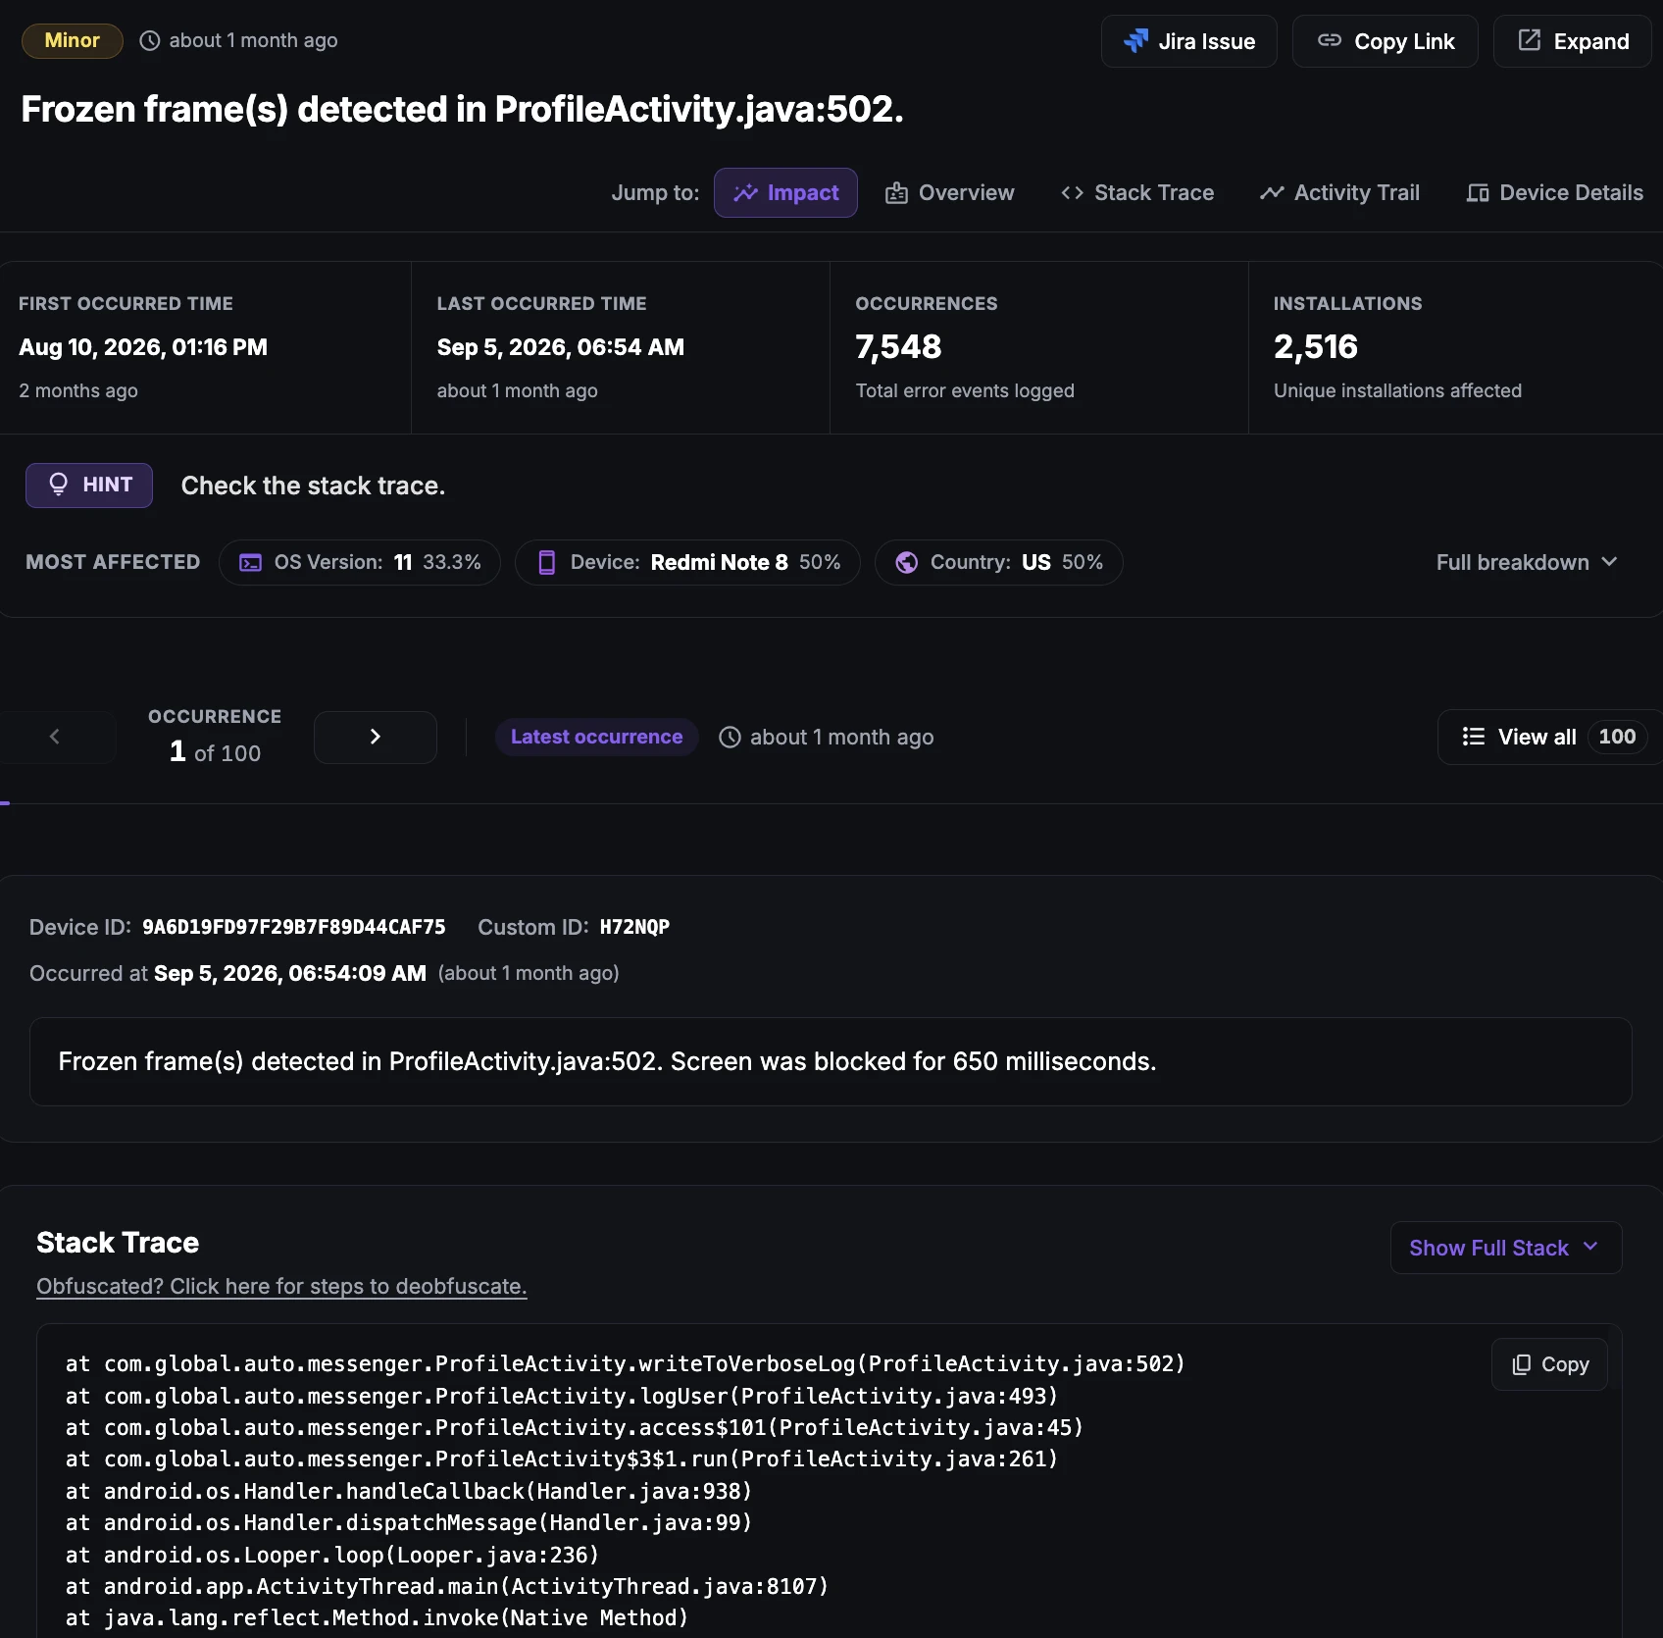Viewport: 1663px width, 1638px height.
Task: Open the Show Full Stack dropdown
Action: (1506, 1248)
